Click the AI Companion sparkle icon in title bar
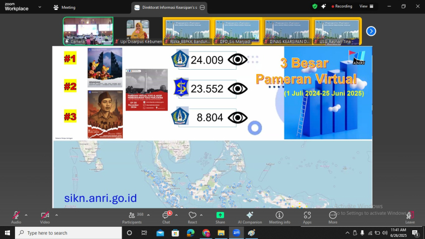The height and width of the screenshot is (239, 425). 323,6
